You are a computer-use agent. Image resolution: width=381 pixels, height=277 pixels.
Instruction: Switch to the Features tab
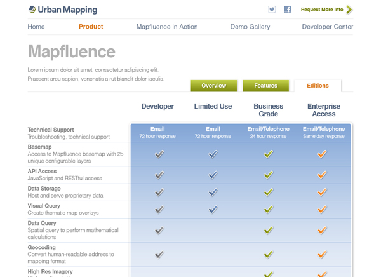(x=265, y=86)
